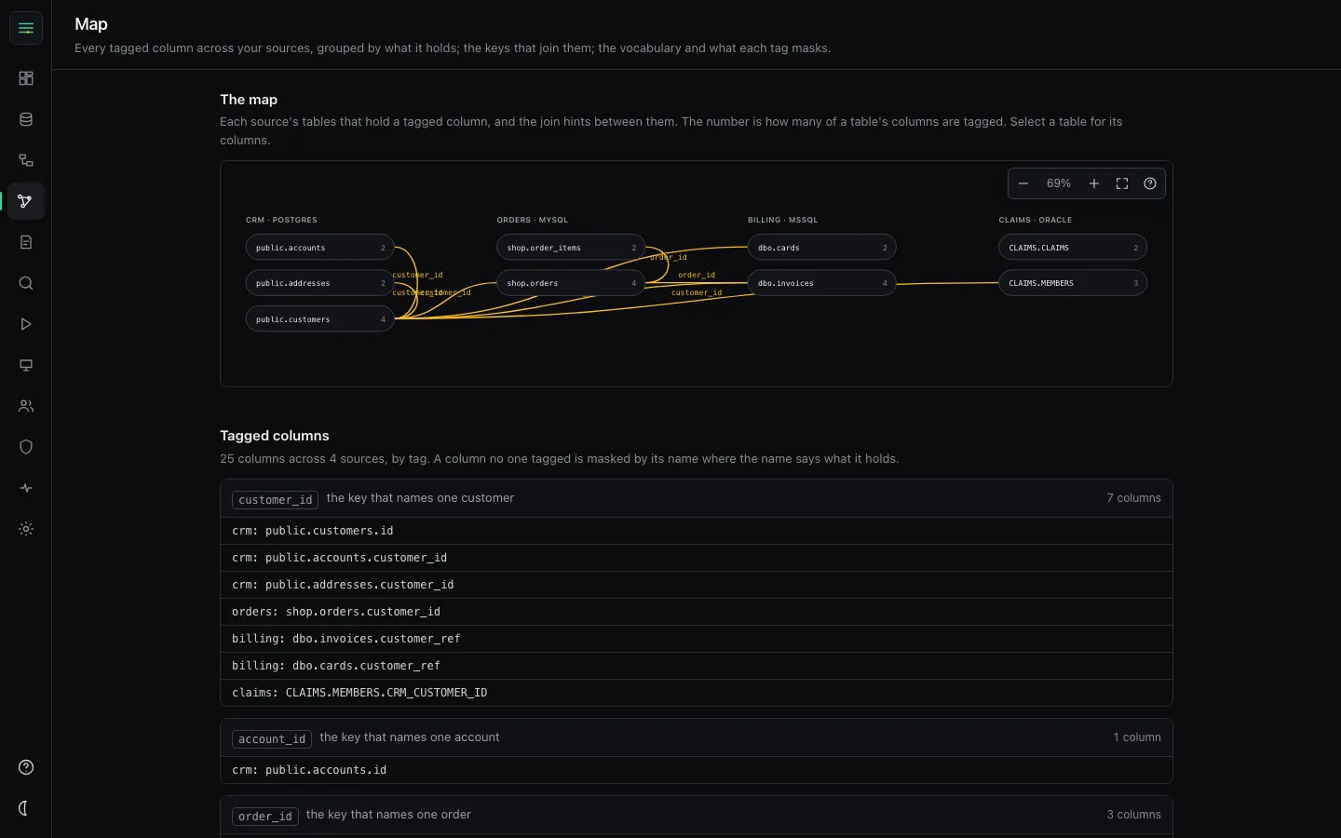Select the active Map graph icon

(26, 201)
